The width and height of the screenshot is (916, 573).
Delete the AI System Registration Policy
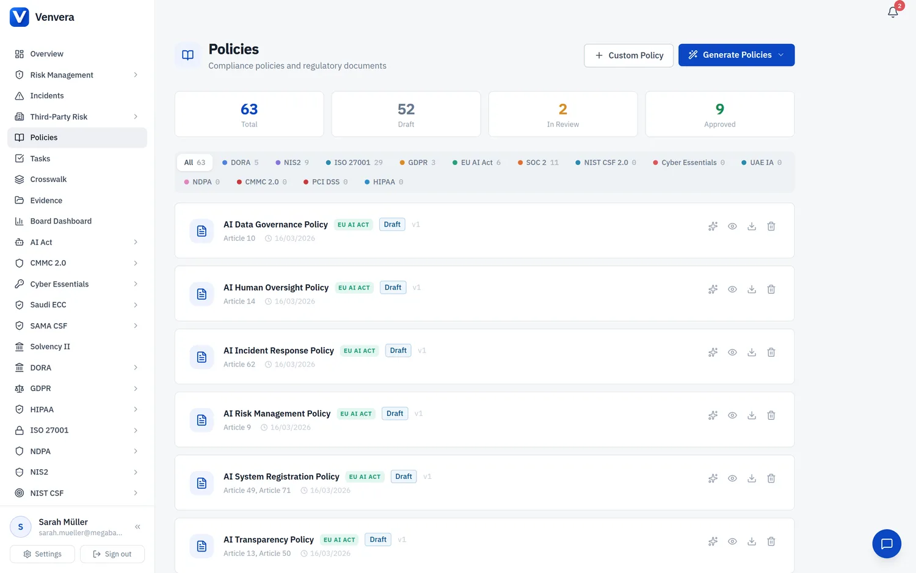pos(771,478)
